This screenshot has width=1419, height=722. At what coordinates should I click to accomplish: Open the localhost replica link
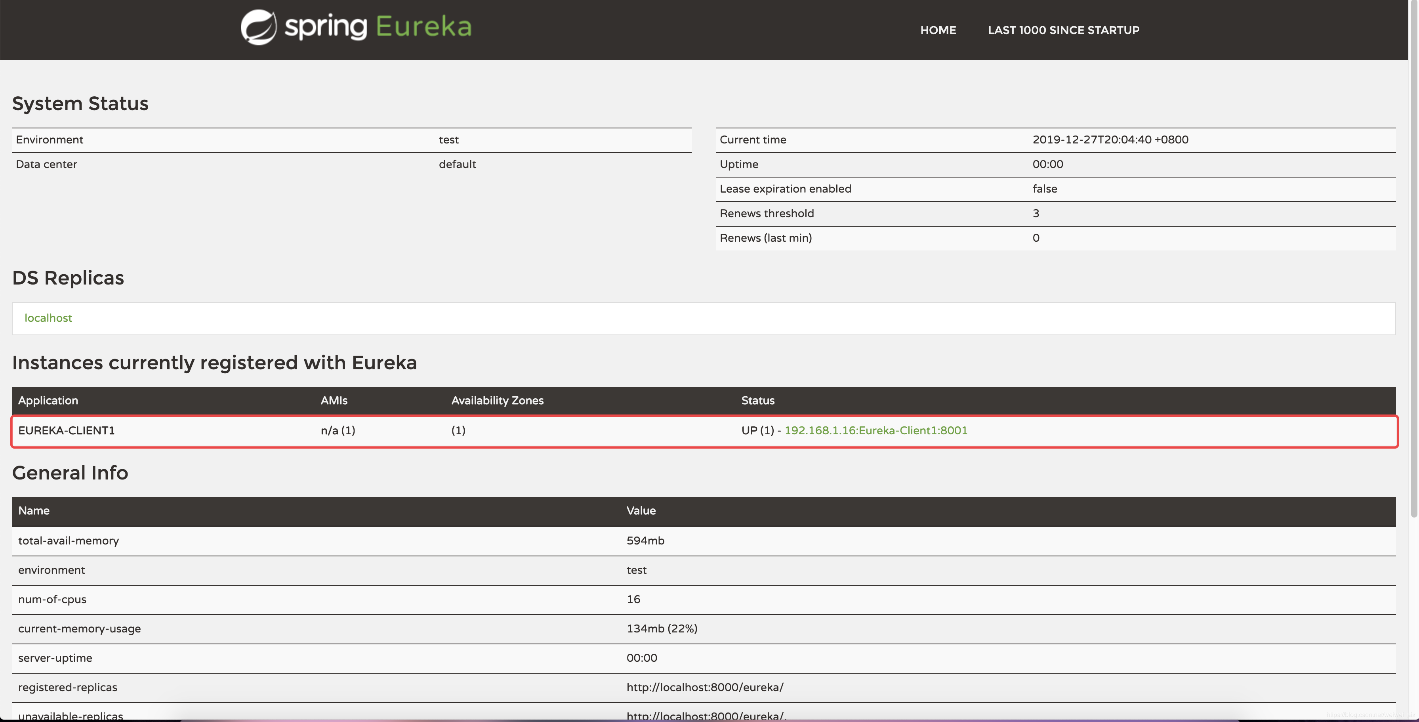(x=48, y=318)
